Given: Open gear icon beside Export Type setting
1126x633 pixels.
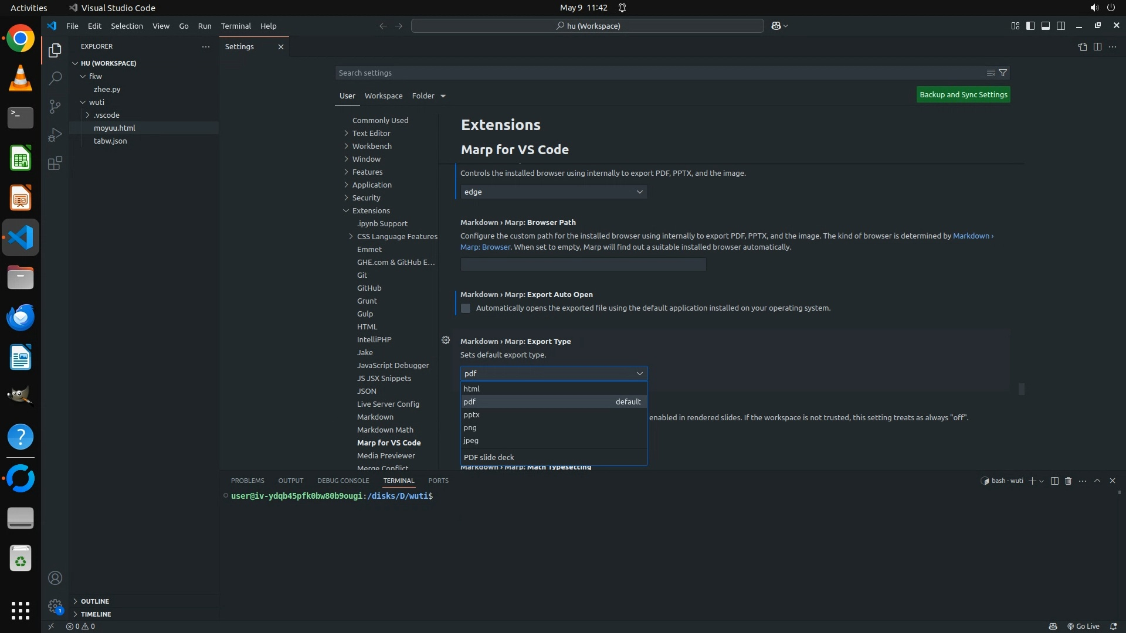Looking at the screenshot, I should pos(446,340).
